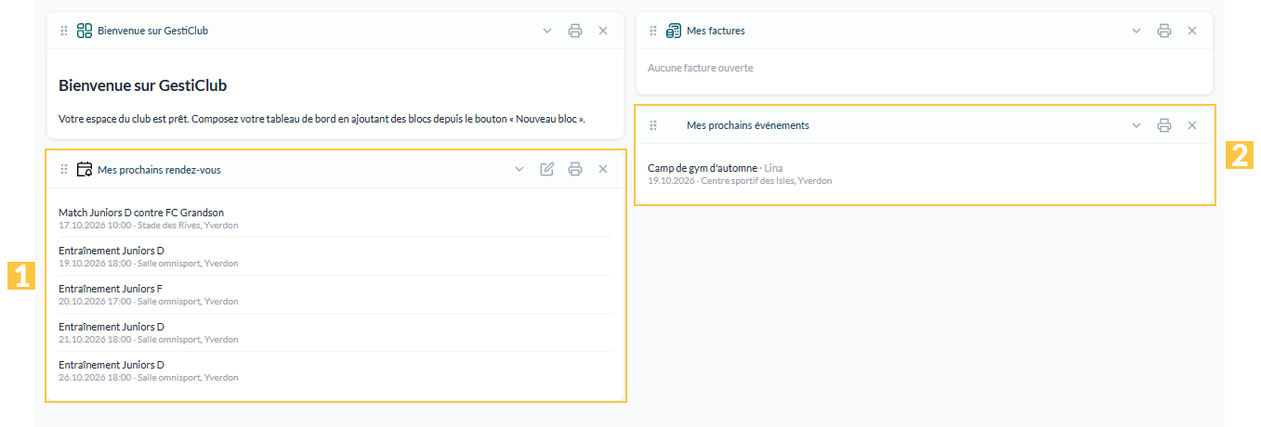Viewport: 1261px width, 427px height.
Task: Close the Mes factures block
Action: pos(1192,31)
